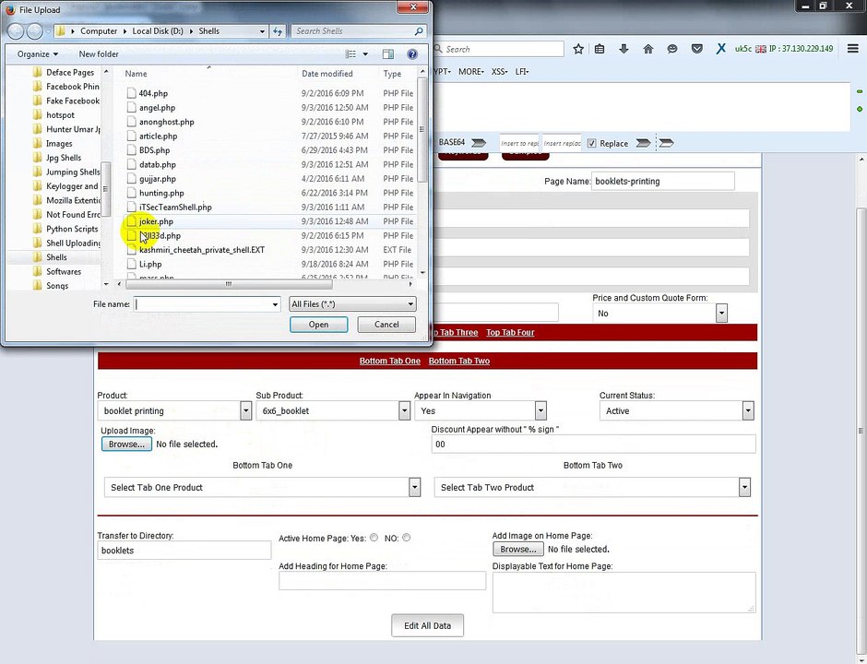Click New folder in dialog toolbar
Screen dimensions: 867x664
point(99,54)
